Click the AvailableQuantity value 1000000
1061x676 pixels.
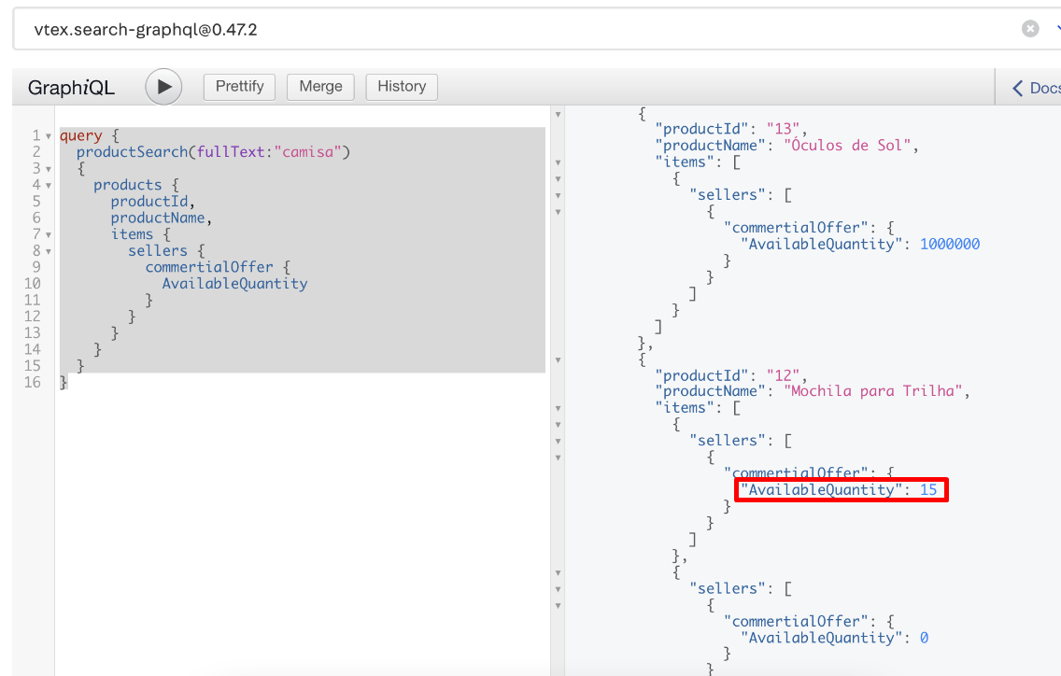(x=949, y=245)
